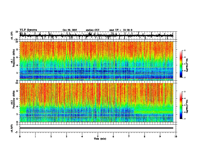Image resolution: width=198 pixels, height=153 pixels.
Task: Click the ch.1 color bar log(PSD) units label
Action: [x=187, y=65]
